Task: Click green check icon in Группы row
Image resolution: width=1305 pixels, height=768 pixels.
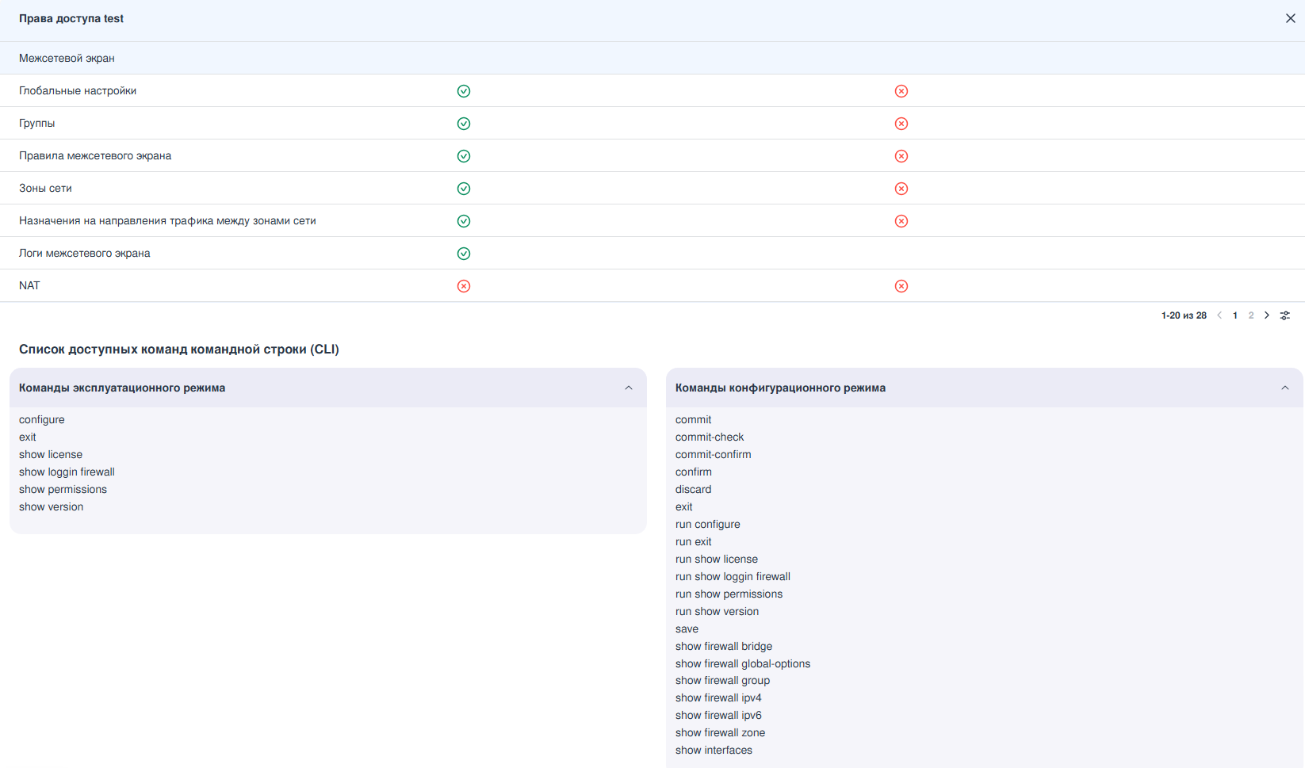Action: click(x=464, y=124)
